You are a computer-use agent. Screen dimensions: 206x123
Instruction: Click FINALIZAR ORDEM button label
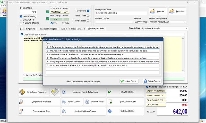click(128, 102)
